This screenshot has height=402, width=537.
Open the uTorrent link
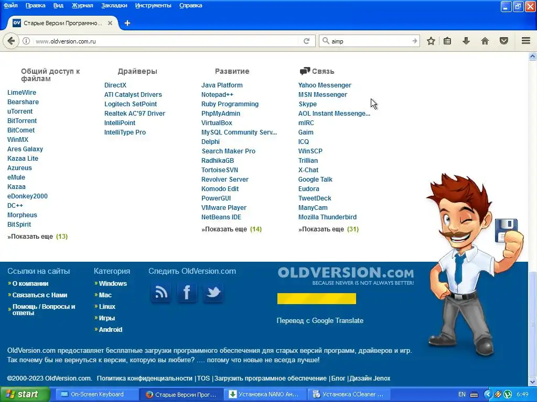[x=20, y=111]
